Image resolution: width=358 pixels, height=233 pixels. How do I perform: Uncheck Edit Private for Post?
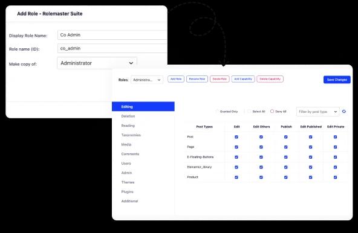(335, 137)
